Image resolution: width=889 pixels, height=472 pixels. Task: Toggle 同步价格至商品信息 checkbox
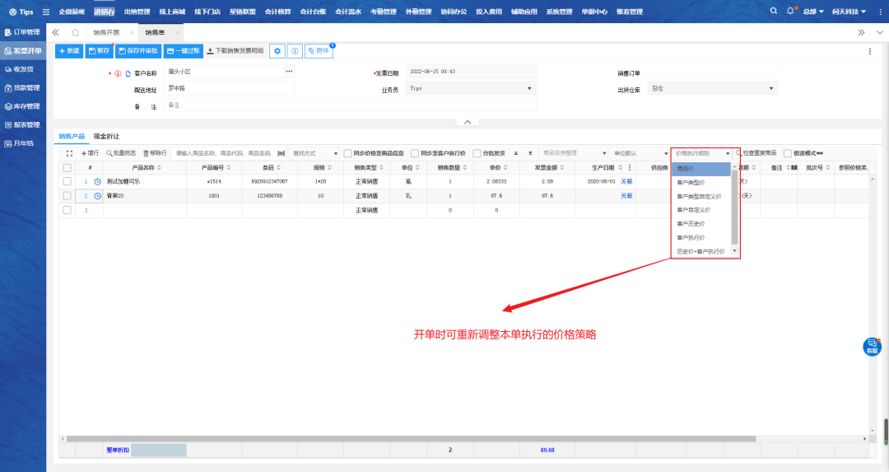pyautogui.click(x=348, y=153)
